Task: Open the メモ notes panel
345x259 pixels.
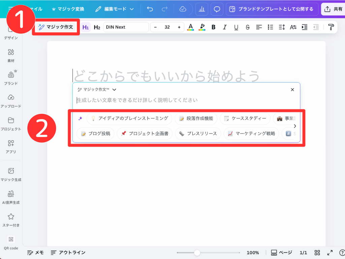Action: 35,252
